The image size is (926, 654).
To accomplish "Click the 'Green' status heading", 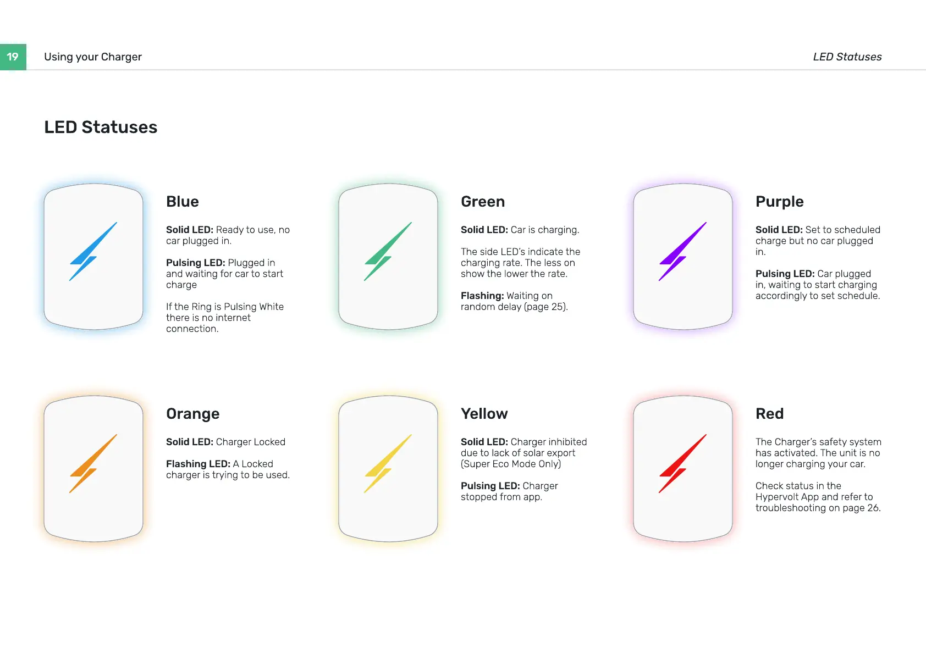I will click(x=483, y=201).
